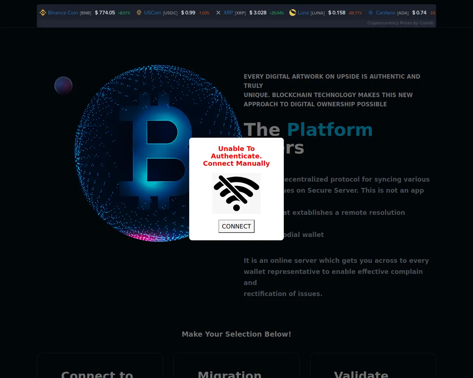Open the Binance Coin ticker link
Image resolution: width=473 pixels, height=378 pixels.
coord(63,13)
